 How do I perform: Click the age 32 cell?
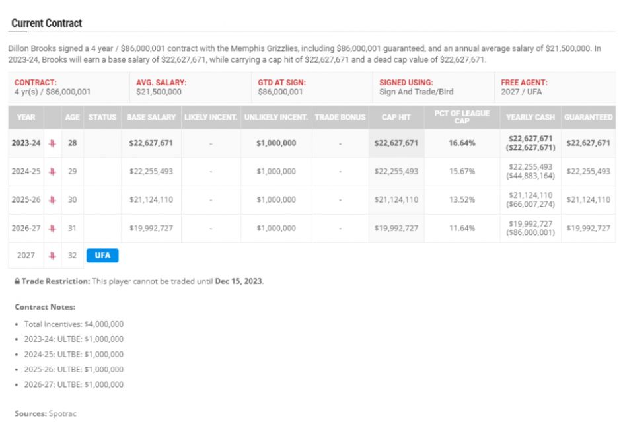tap(72, 256)
